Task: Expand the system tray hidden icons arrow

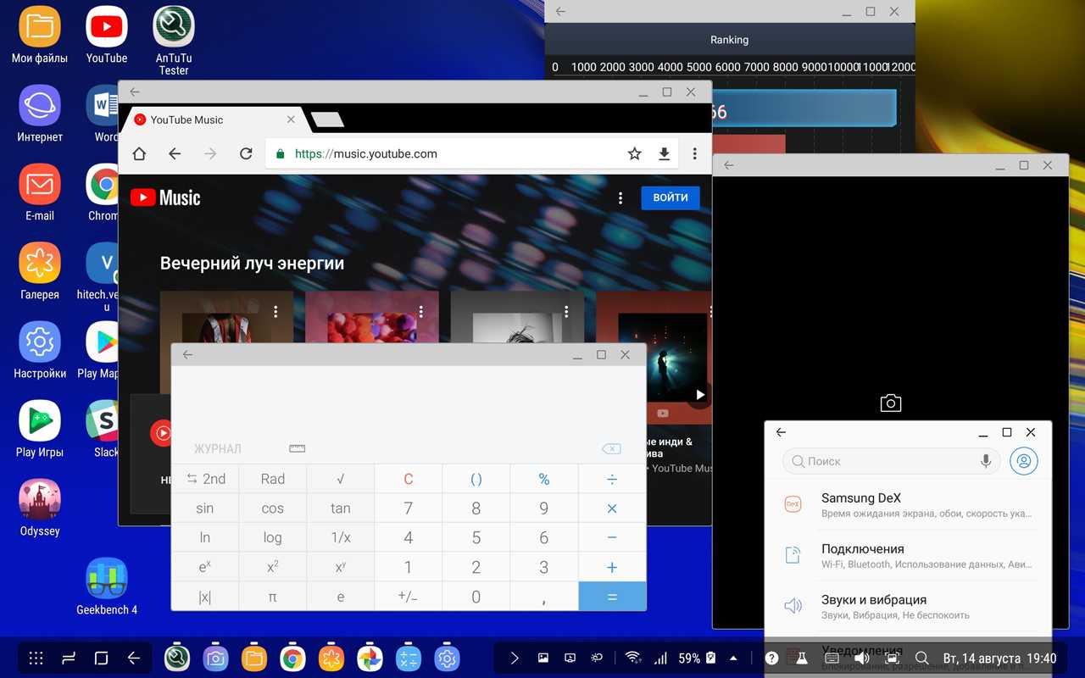Action: coord(733,658)
